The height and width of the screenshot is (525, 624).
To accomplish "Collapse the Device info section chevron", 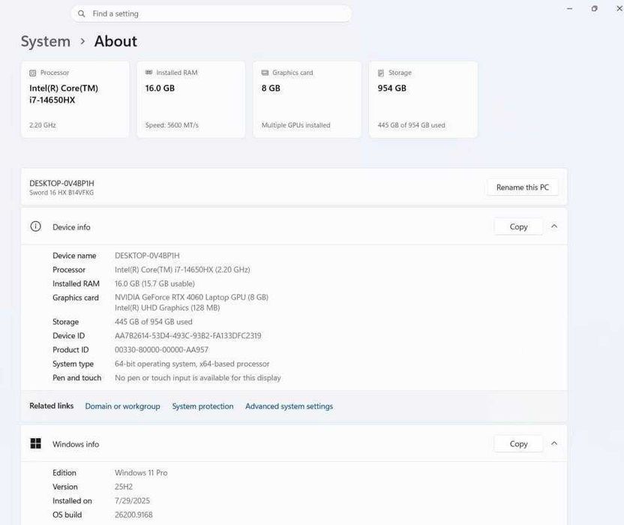I will [x=554, y=226].
